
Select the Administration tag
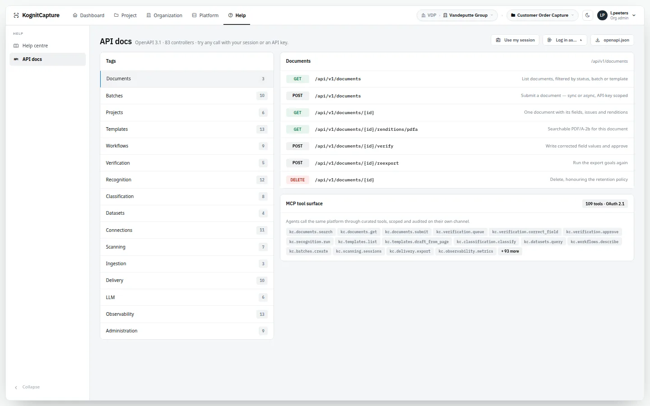coord(187,331)
